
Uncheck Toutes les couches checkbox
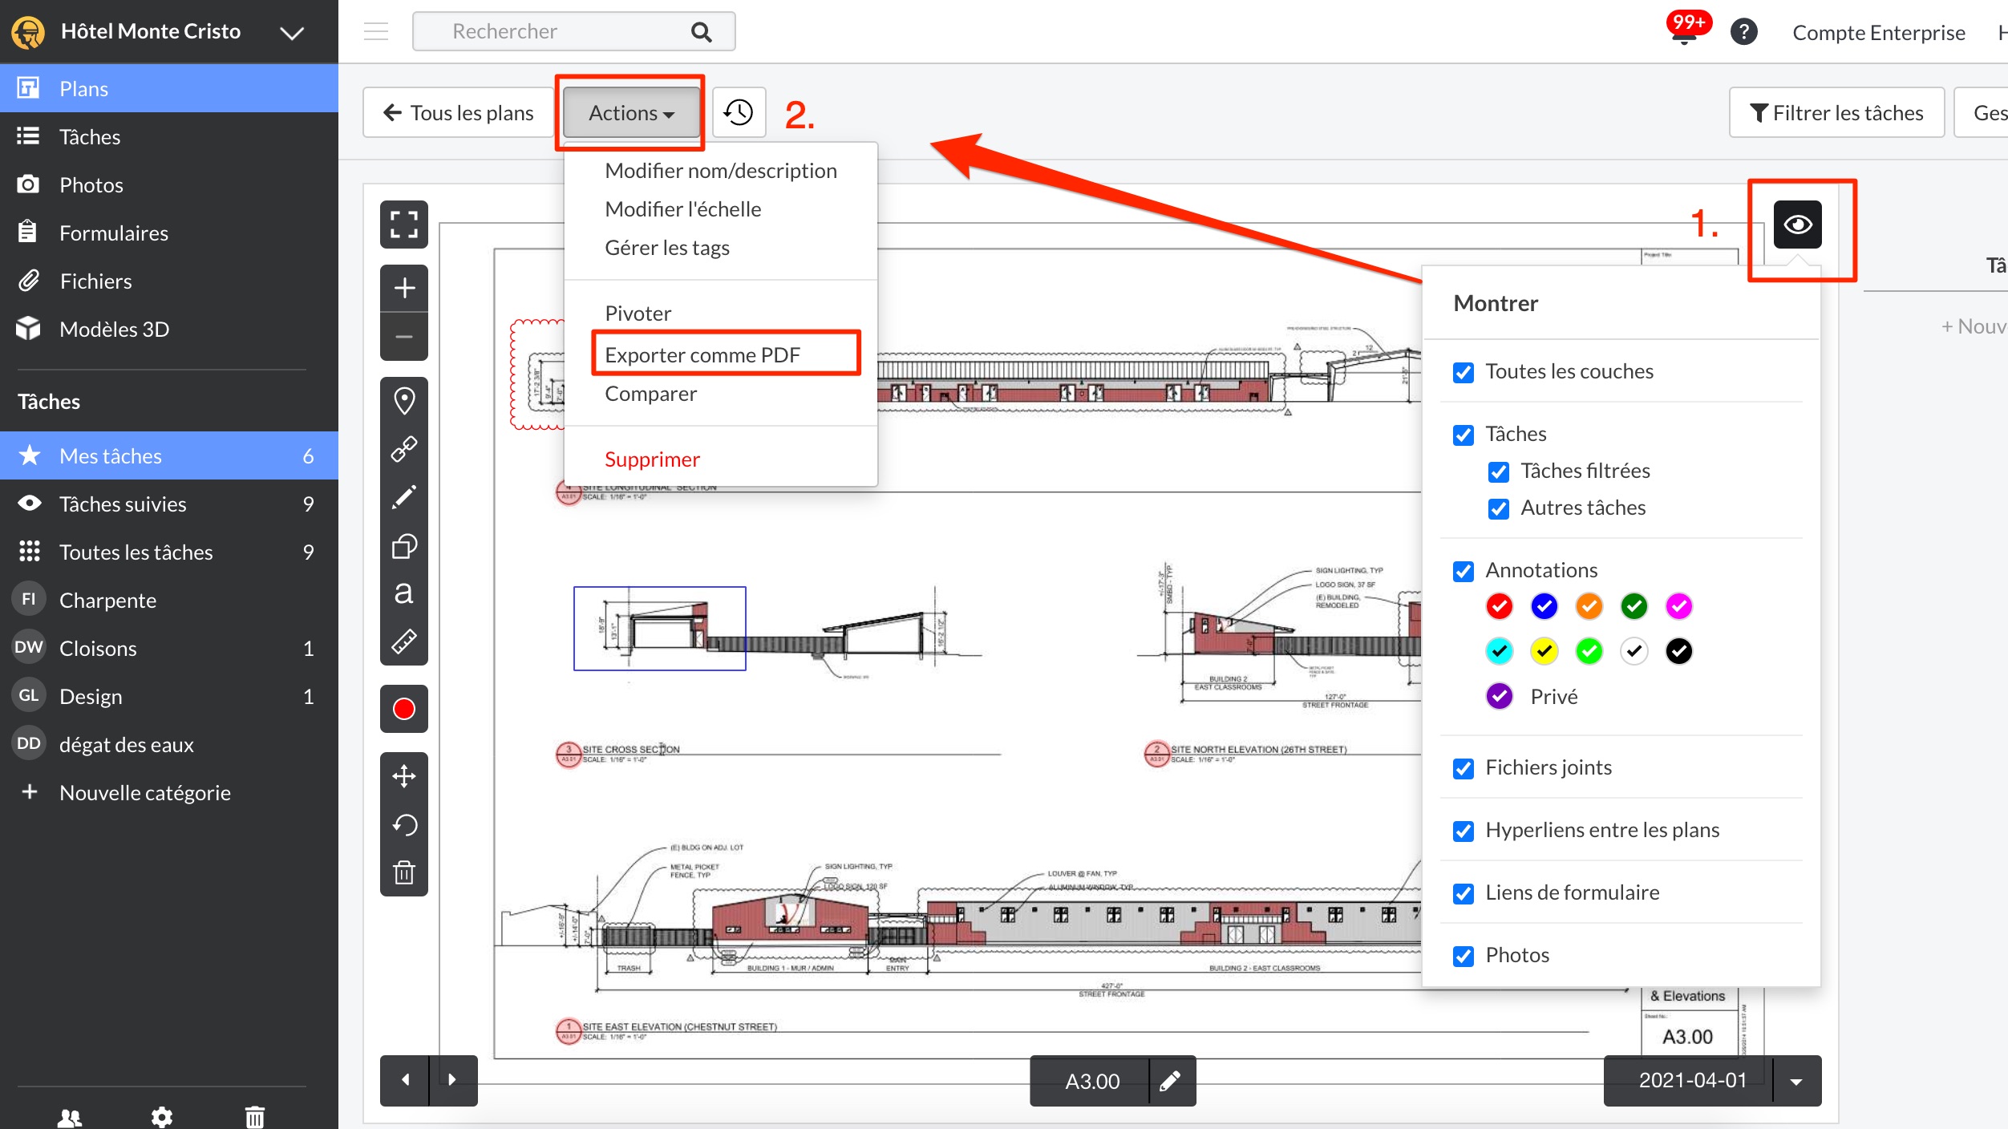click(x=1463, y=372)
